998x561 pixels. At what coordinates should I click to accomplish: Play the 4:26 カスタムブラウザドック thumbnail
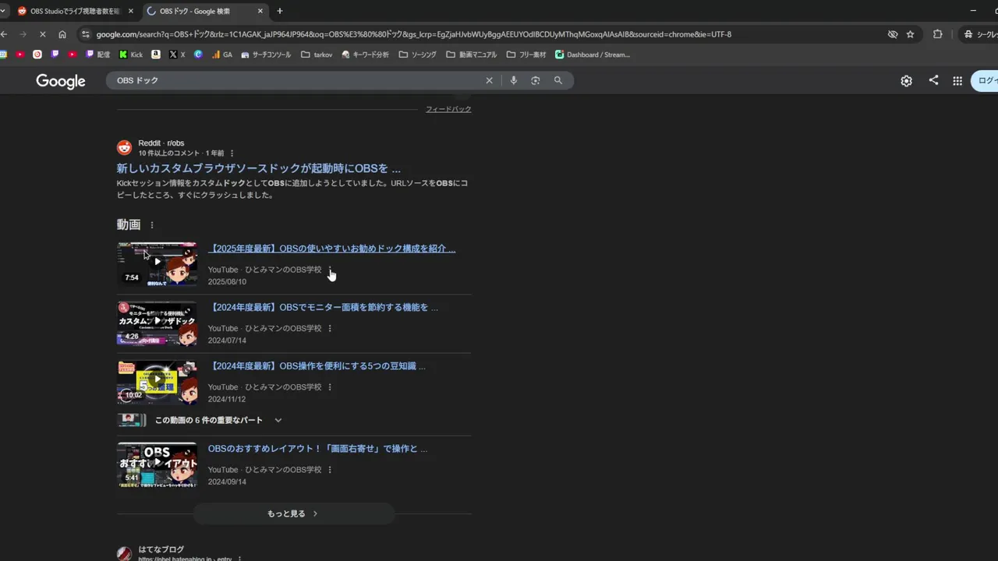(157, 323)
